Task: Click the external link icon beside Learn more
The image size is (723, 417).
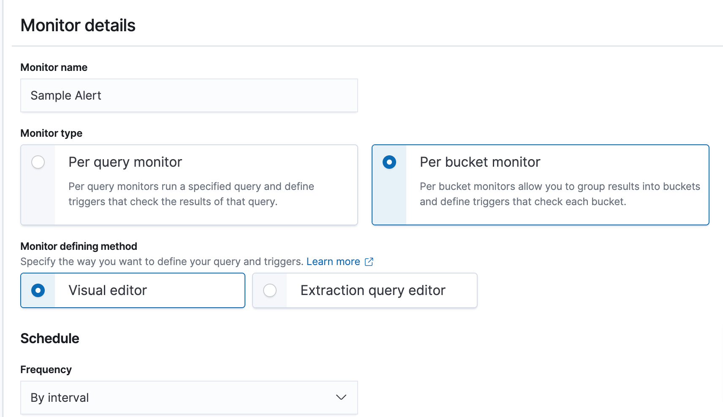Action: click(369, 262)
